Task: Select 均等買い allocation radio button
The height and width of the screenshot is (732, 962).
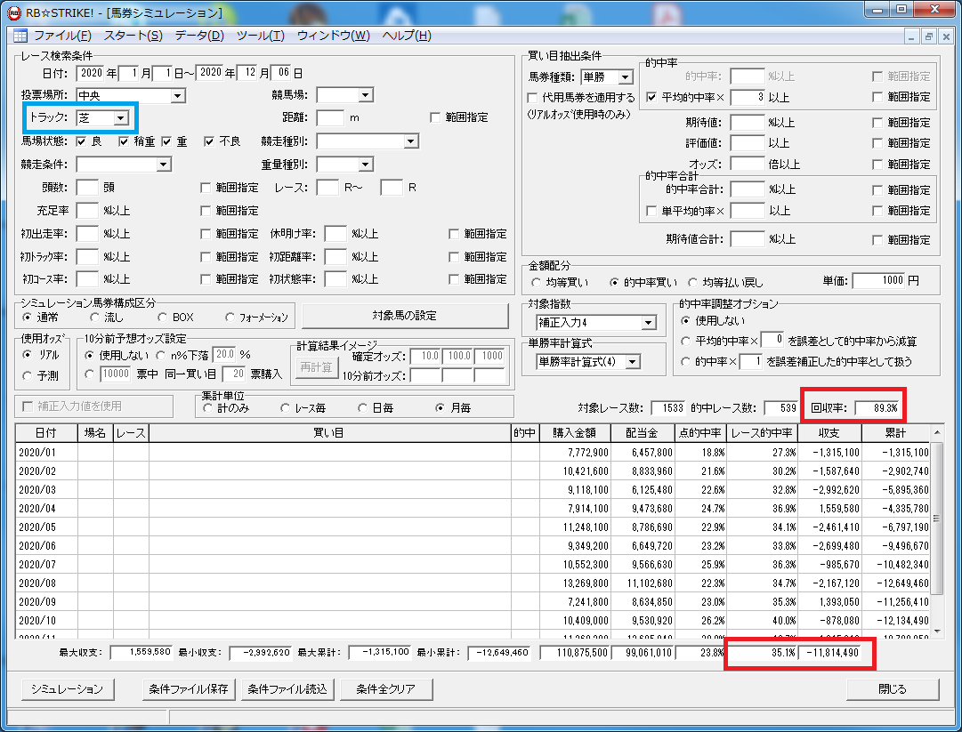Action: point(537,283)
